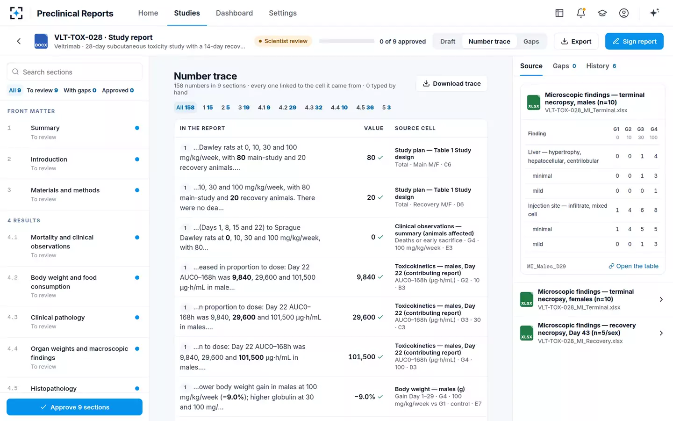Image resolution: width=673 pixels, height=421 pixels.
Task: Click the approval progress bar
Action: 346,41
